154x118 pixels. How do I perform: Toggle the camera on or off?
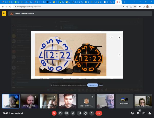pyautogui.click(x=61, y=113)
